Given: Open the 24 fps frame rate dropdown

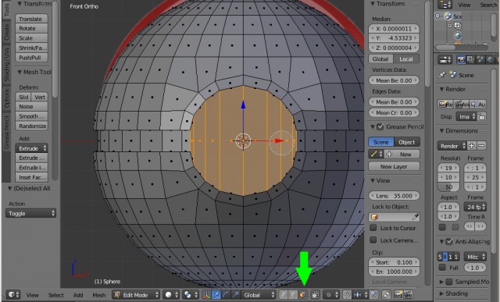Looking at the screenshot, I should tap(475, 207).
